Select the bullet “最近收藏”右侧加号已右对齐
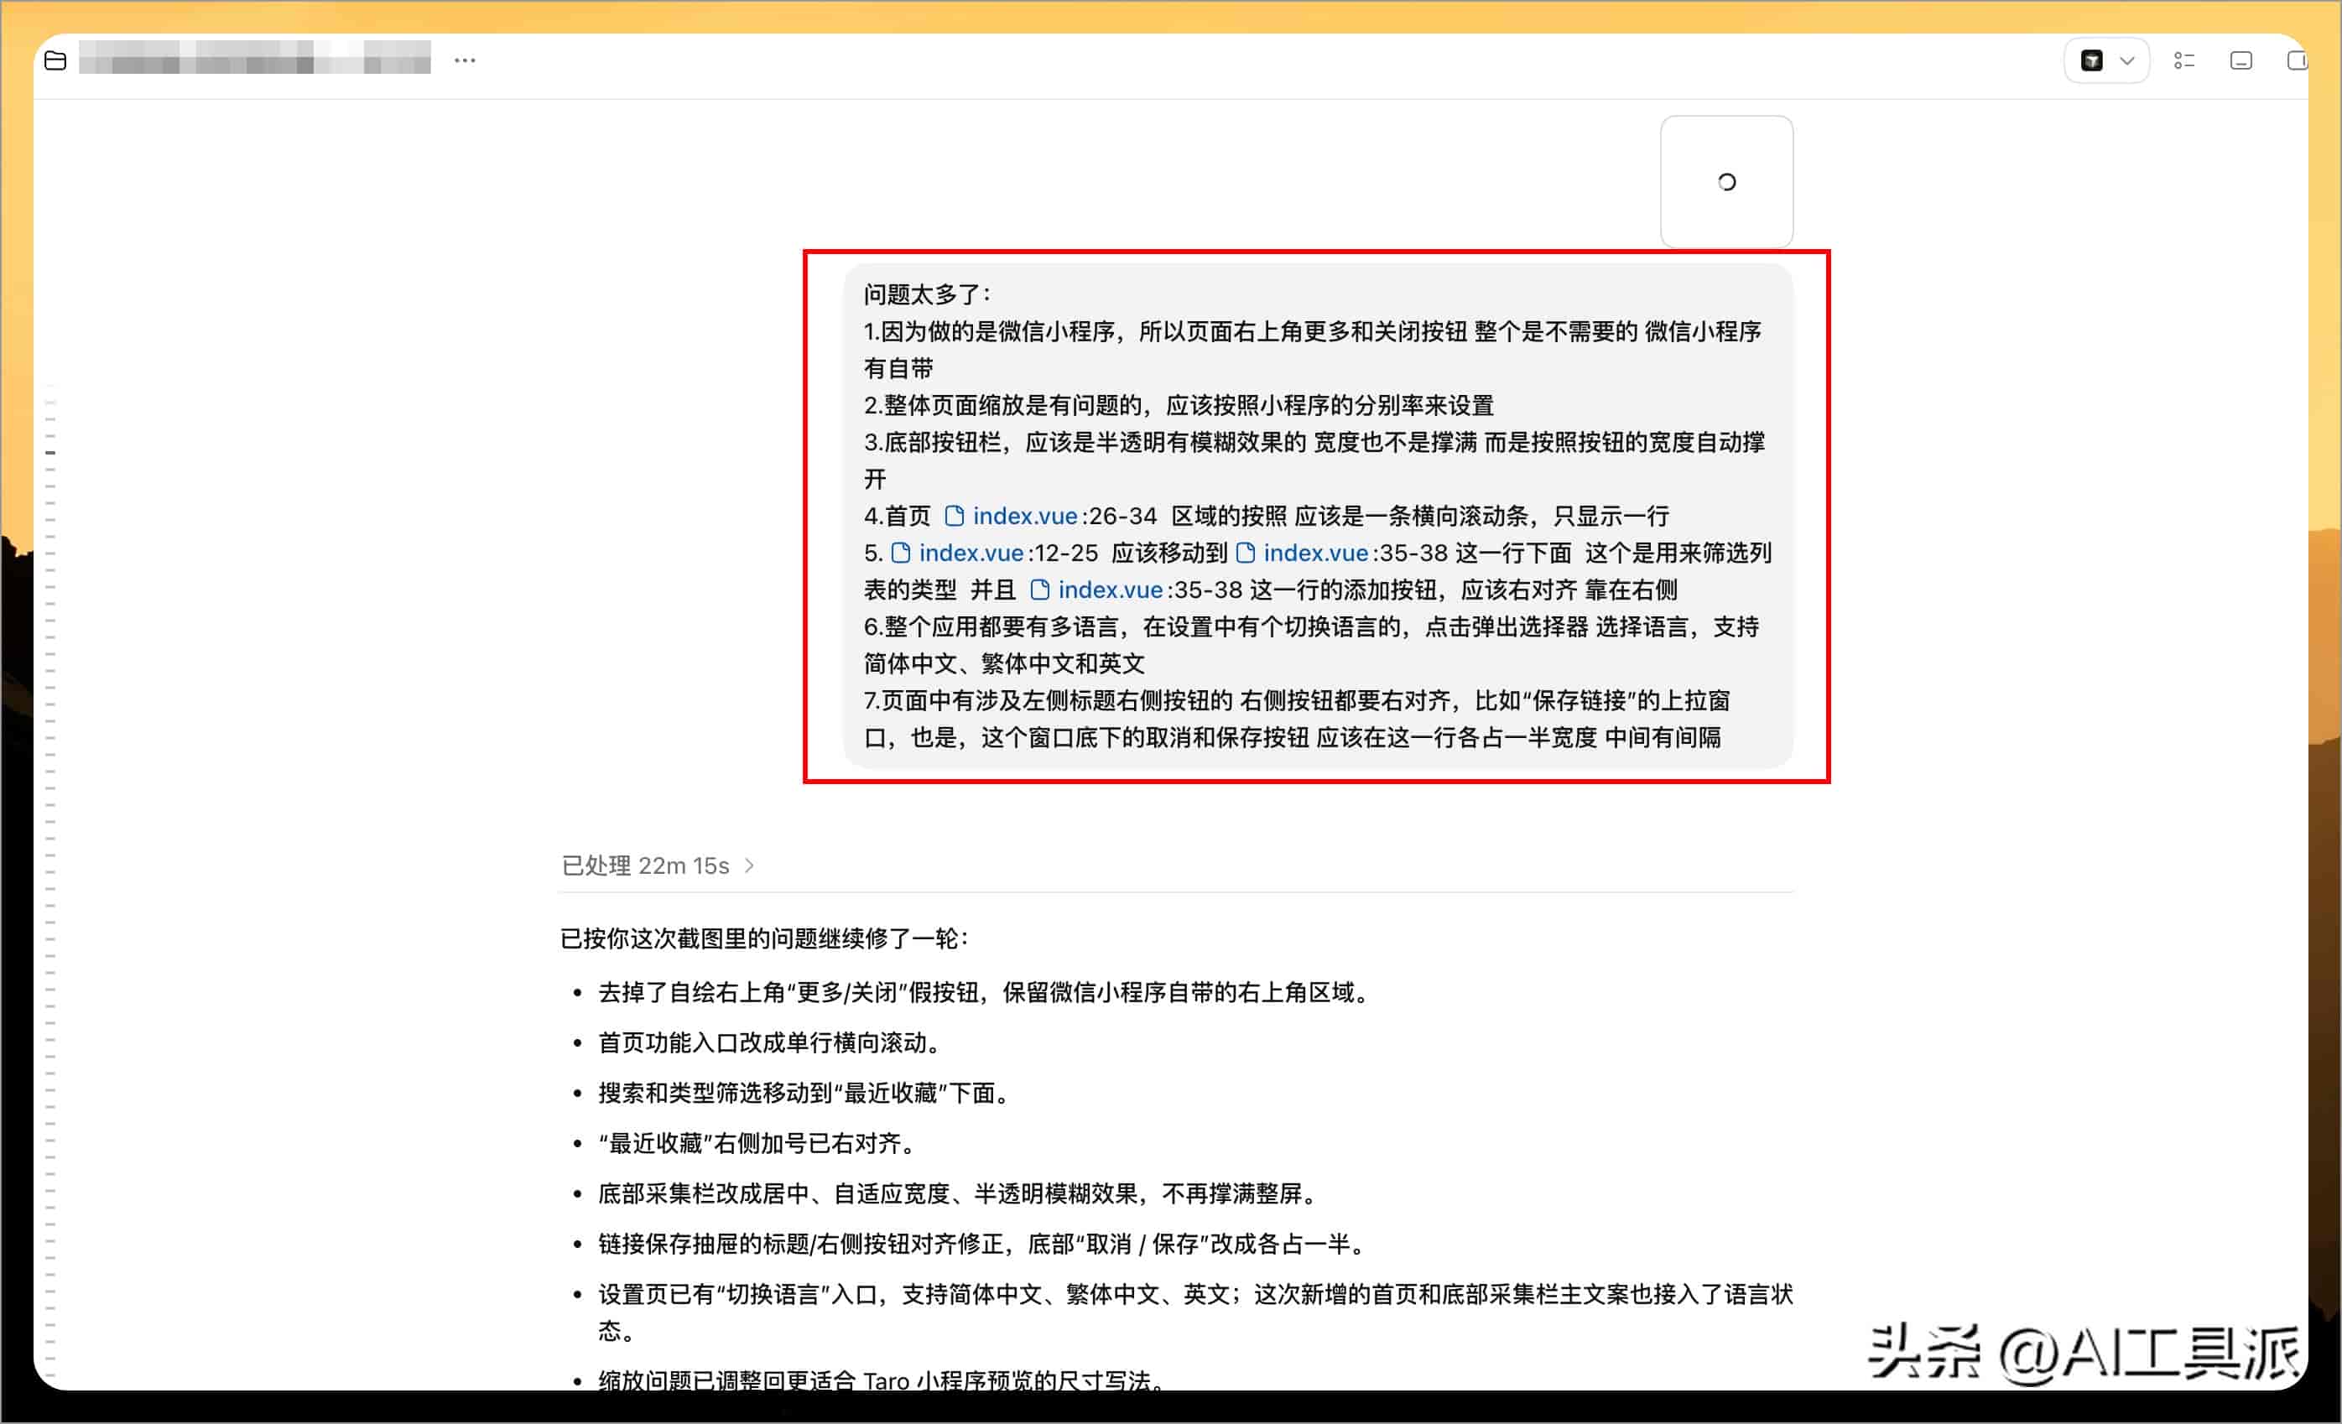2342x1424 pixels. tap(757, 1144)
